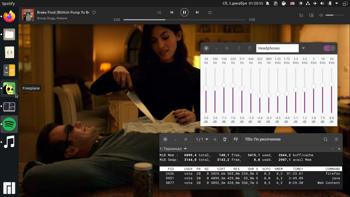Toggle repeat mode in Spotify
Image resolution: width=350 pixels, height=197 pixels.
pyautogui.click(x=210, y=12)
